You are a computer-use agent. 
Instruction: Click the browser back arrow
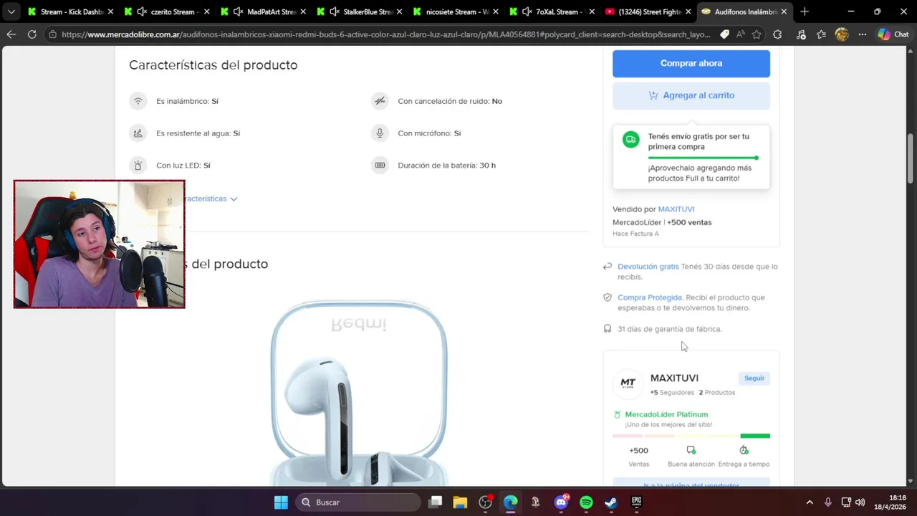(11, 34)
